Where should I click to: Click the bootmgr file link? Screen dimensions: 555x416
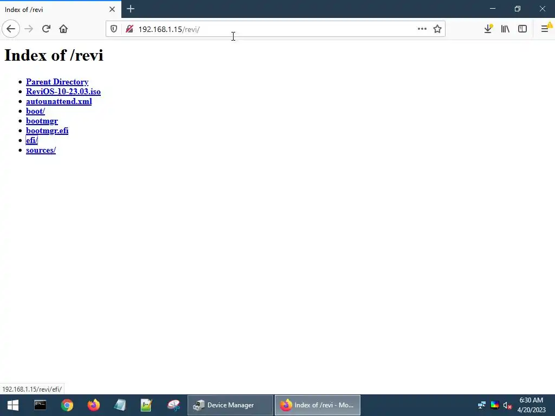coord(42,121)
